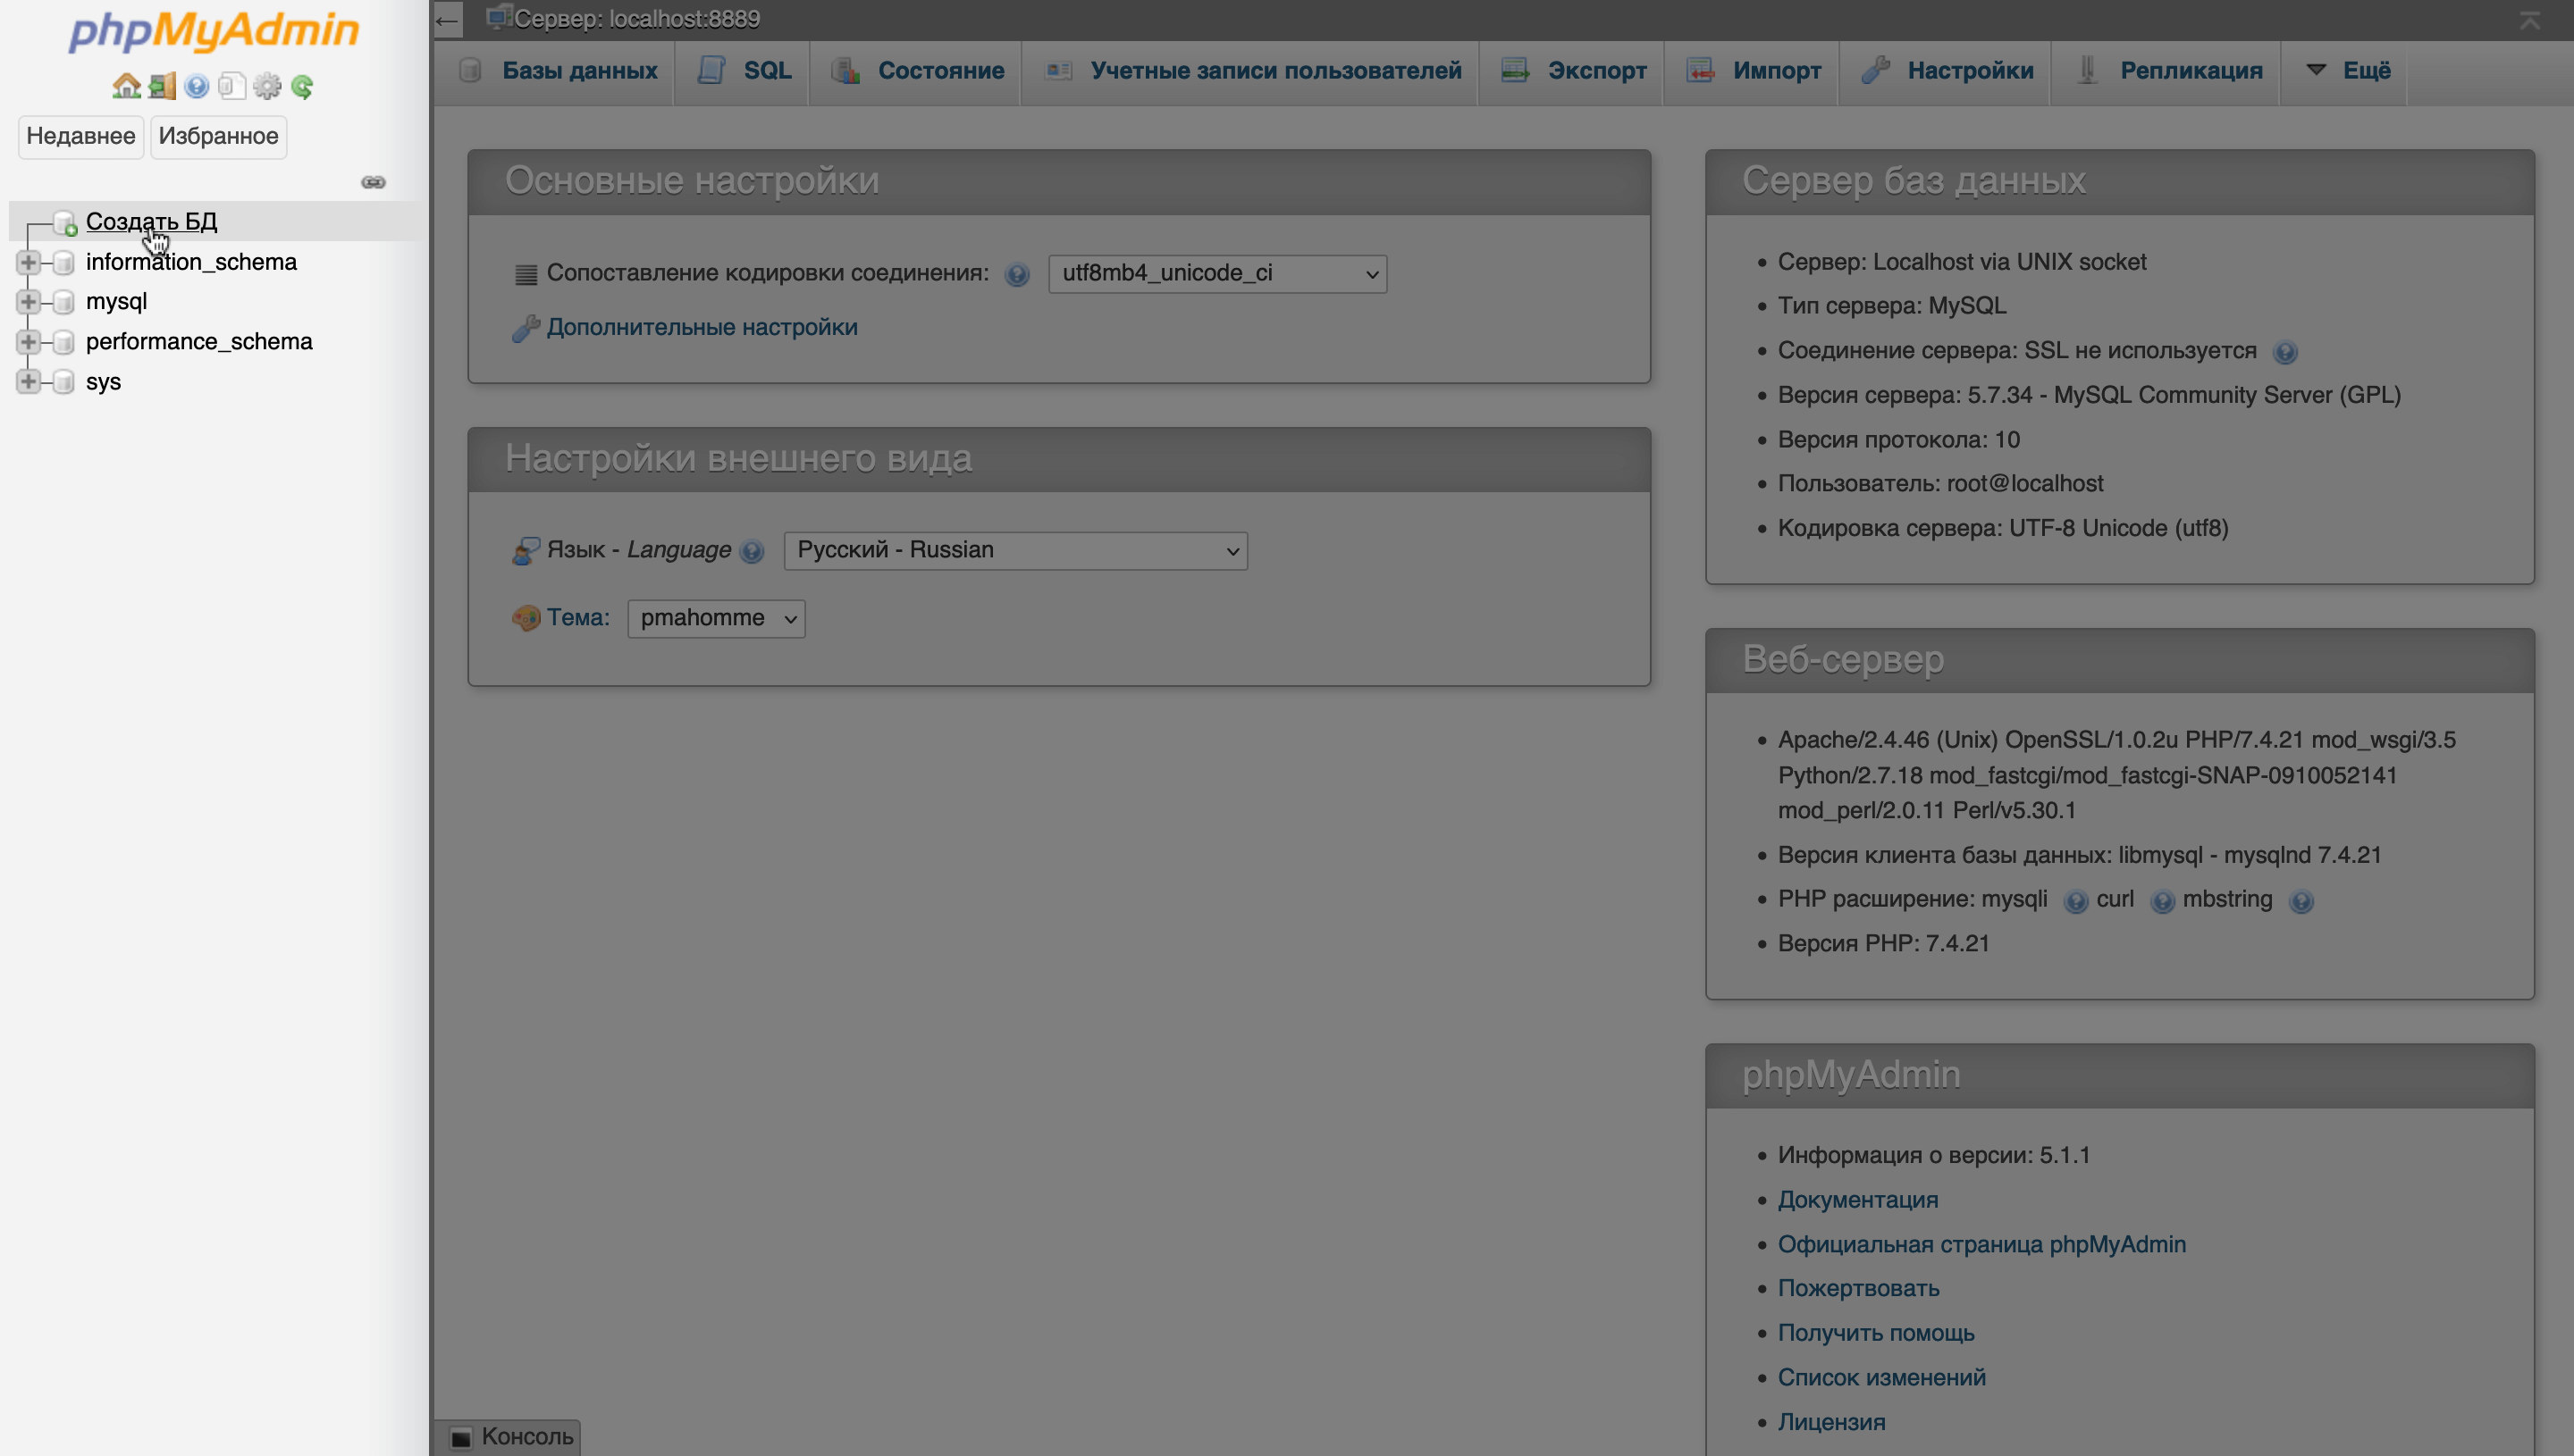Open the Ещё more-tabs dropdown
Viewport: 2574px width, 1456px height.
tap(2344, 72)
